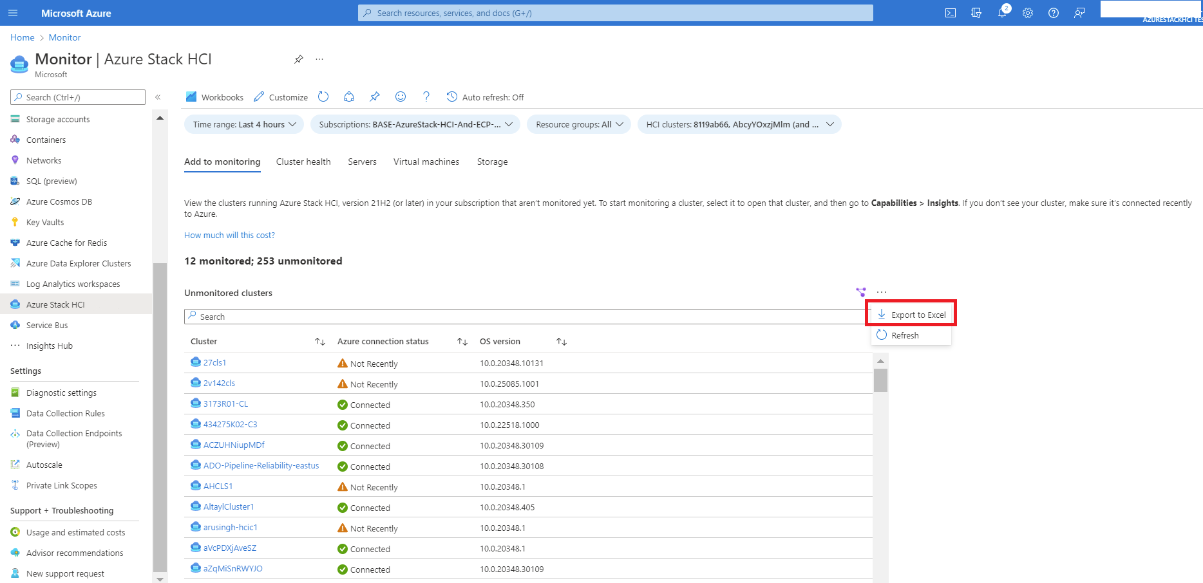View notifications bell icon
This screenshot has width=1203, height=583.
(x=1002, y=13)
